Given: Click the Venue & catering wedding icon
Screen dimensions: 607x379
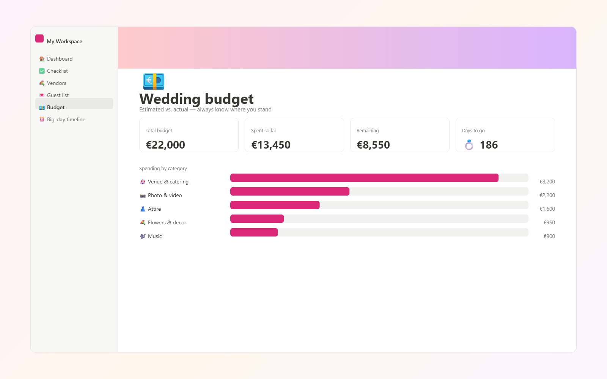Looking at the screenshot, I should [x=143, y=182].
